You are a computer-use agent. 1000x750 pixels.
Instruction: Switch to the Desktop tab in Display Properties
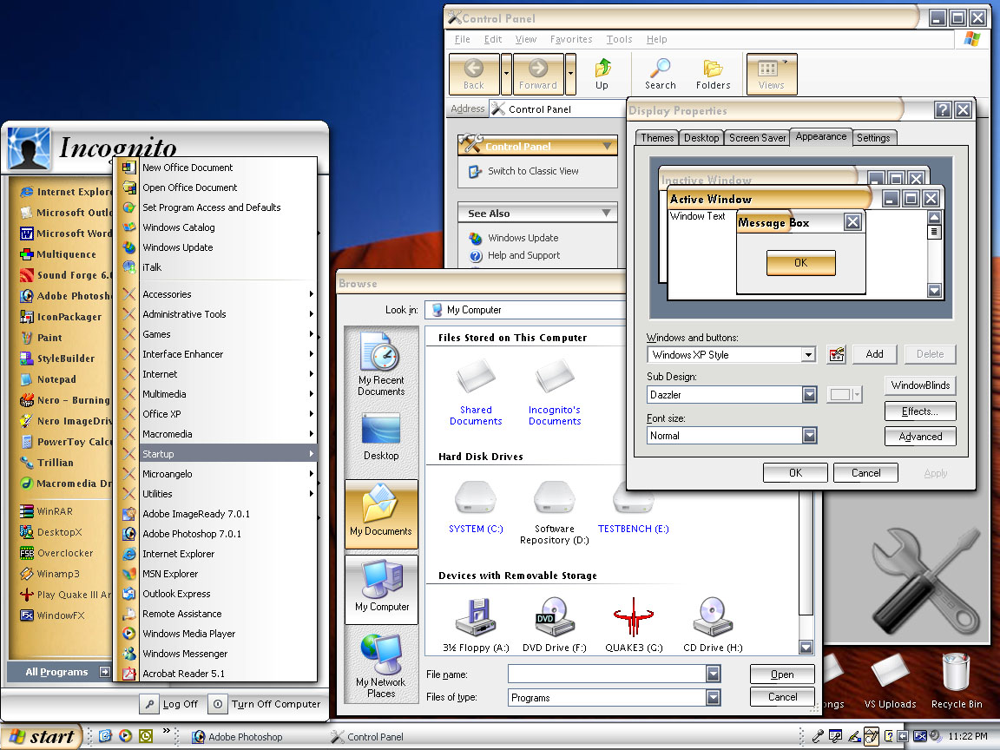[x=701, y=138]
